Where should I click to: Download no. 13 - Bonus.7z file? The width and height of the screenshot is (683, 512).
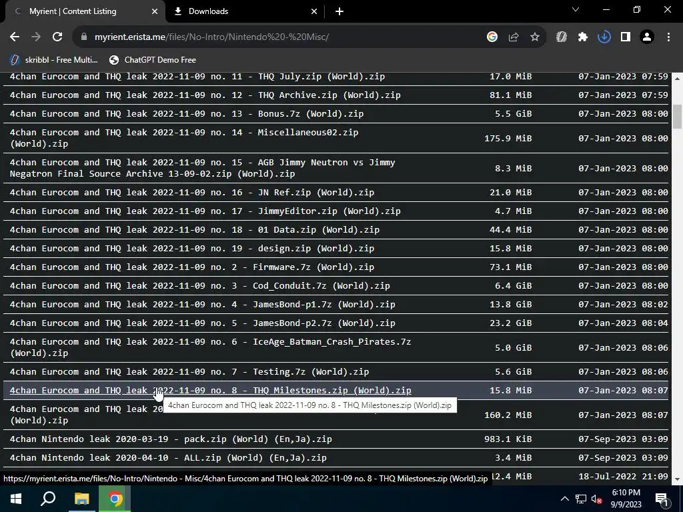tap(187, 114)
